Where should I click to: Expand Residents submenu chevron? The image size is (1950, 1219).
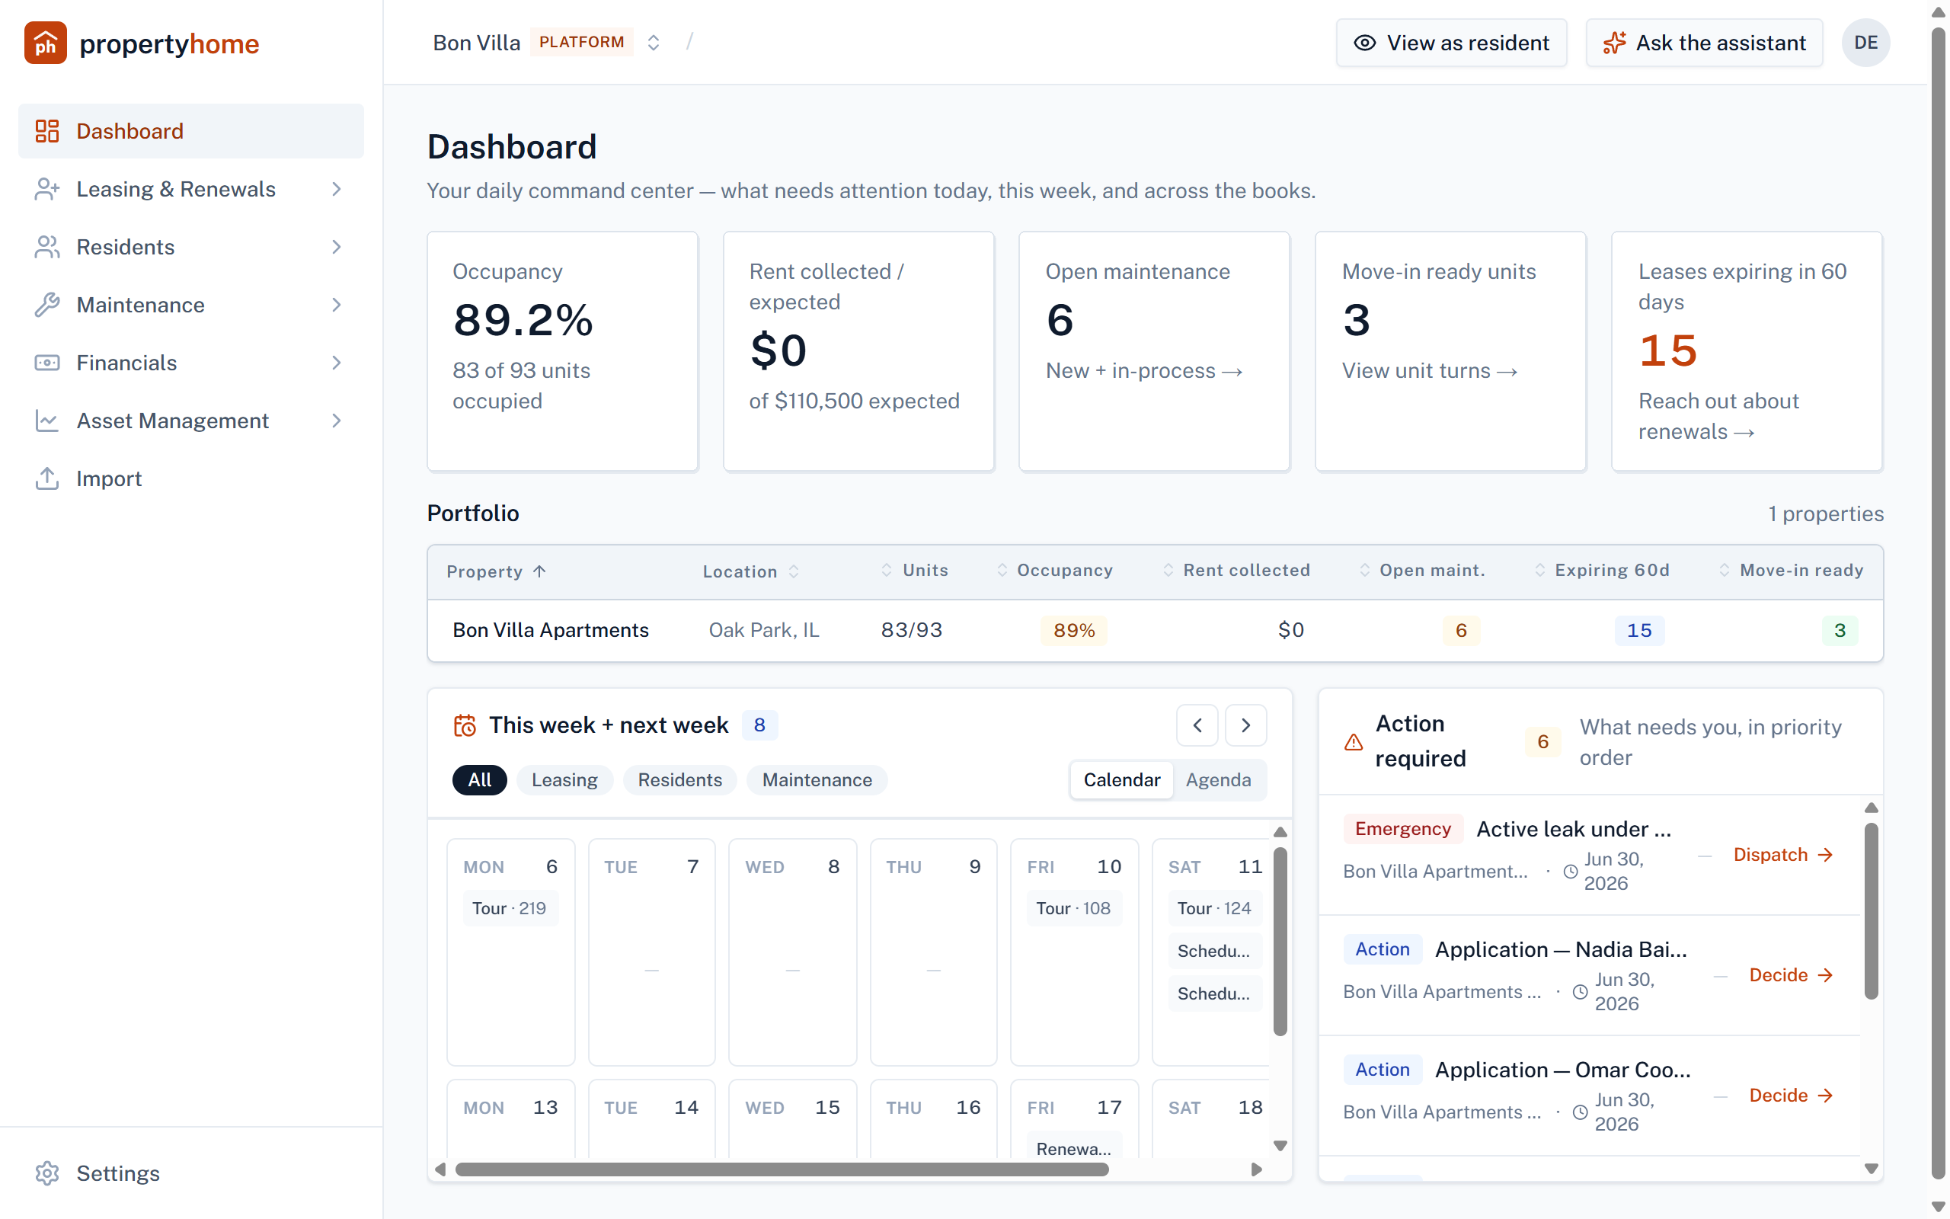point(337,247)
